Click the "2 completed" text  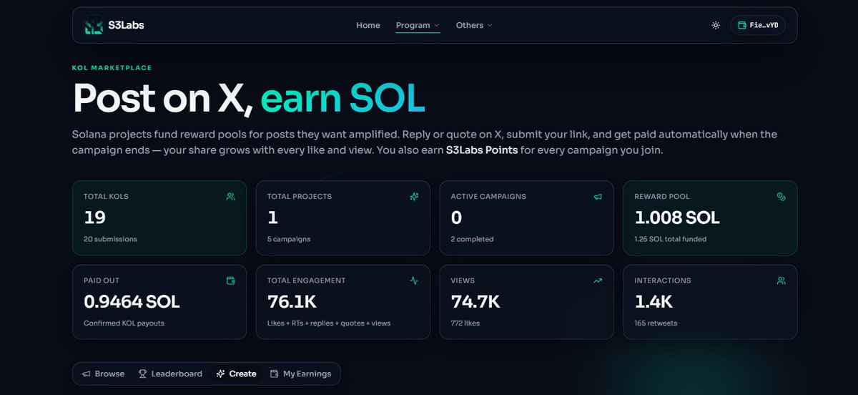[472, 239]
